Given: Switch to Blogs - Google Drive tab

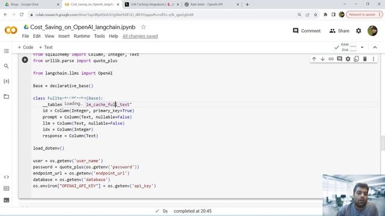Looking at the screenshot, I should 32,4.
